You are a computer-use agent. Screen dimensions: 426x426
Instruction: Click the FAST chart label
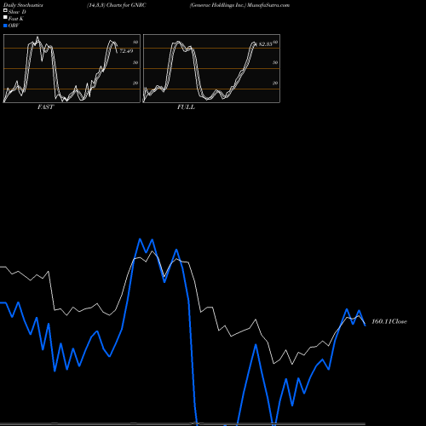tap(45, 107)
